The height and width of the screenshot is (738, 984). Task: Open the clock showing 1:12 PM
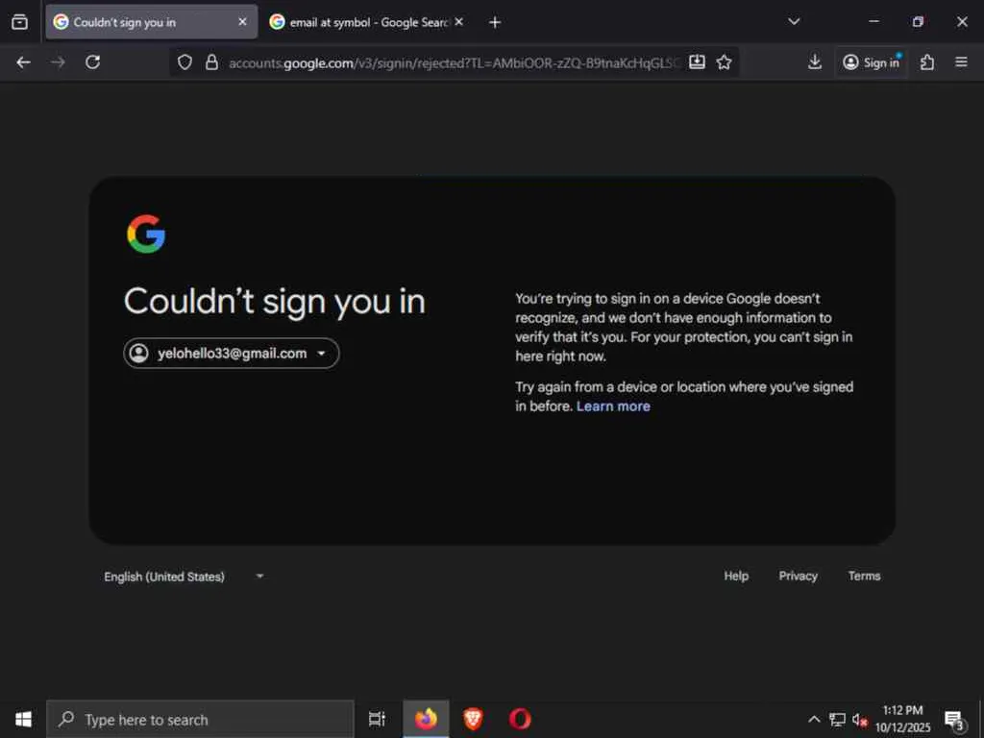[x=902, y=719]
